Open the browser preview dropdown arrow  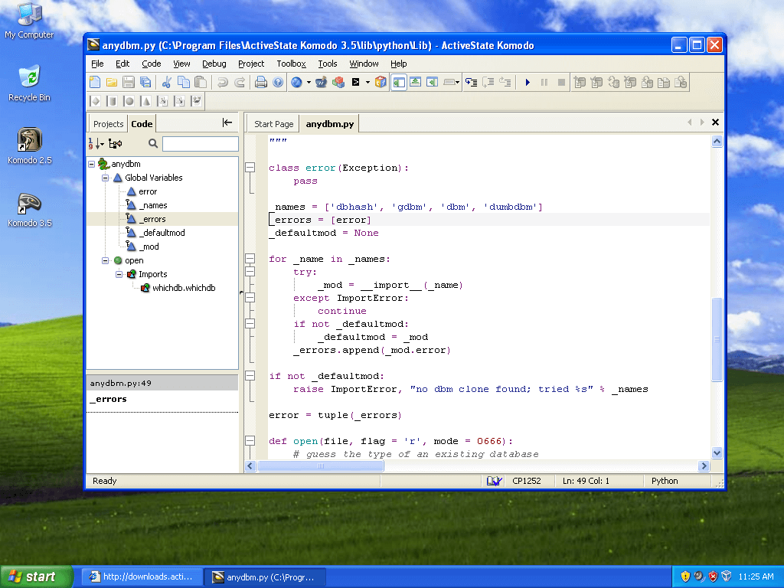coord(309,82)
